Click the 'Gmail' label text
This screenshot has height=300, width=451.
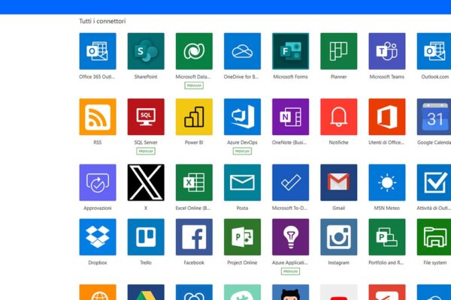(x=339, y=208)
